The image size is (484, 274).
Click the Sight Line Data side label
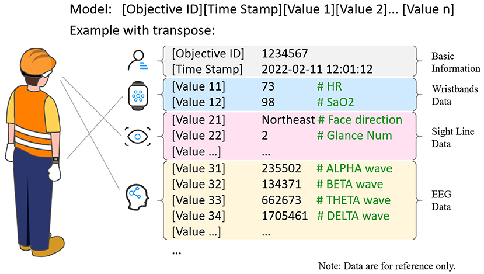pyautogui.click(x=453, y=137)
